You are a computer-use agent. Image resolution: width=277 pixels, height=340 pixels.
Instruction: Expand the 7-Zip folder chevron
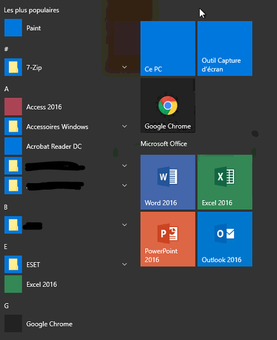125,67
